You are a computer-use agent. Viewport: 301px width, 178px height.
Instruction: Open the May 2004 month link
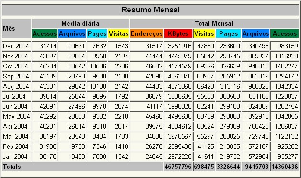[x=16, y=116]
